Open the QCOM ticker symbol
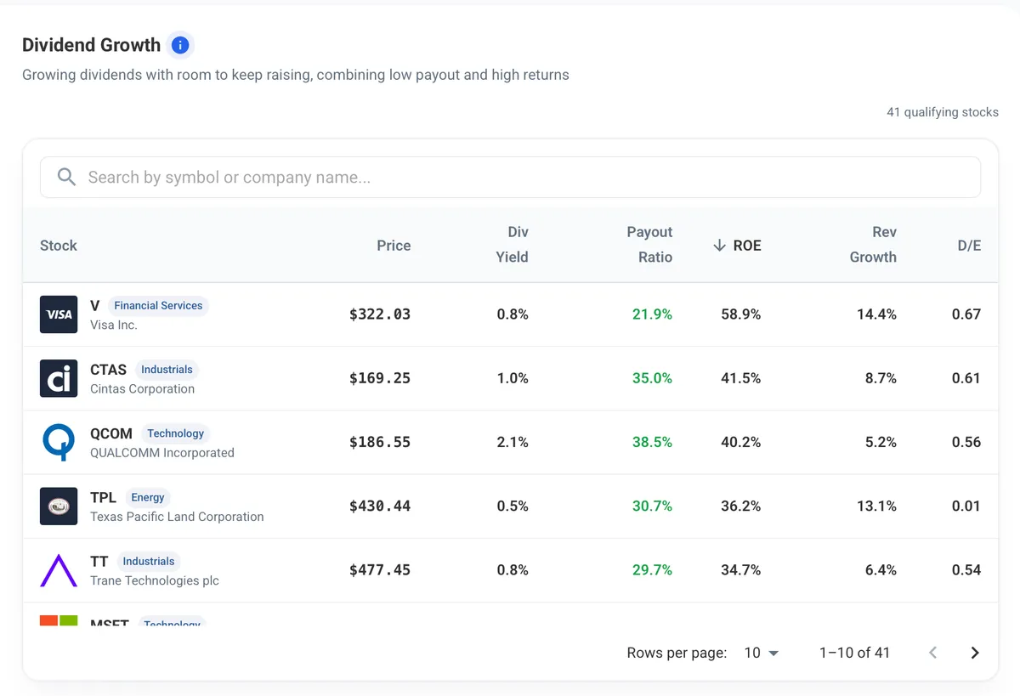Viewport: 1020px width, 696px height. 111,433
